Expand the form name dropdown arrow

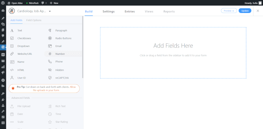point(50,11)
